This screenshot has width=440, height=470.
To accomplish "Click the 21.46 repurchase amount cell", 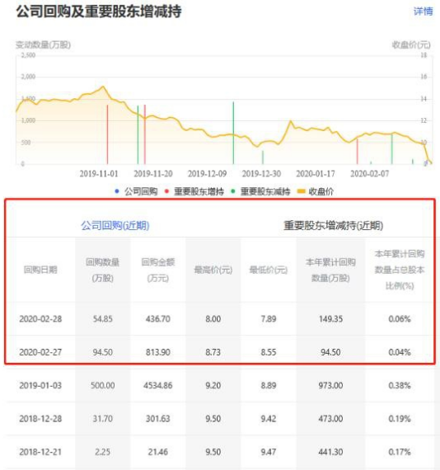I will (x=158, y=452).
